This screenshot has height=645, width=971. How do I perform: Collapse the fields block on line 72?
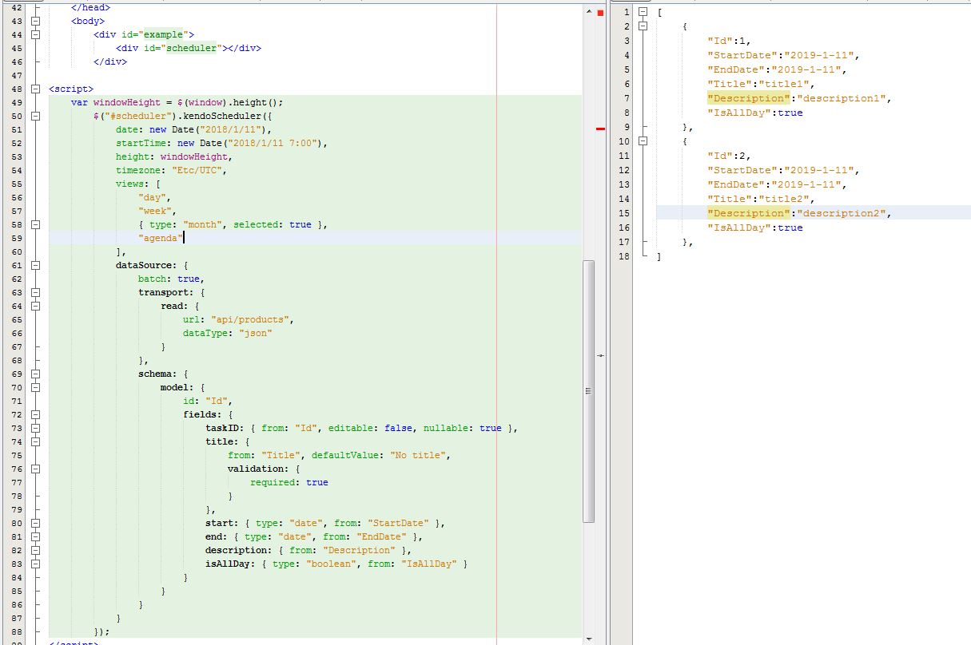pyautogui.click(x=35, y=414)
